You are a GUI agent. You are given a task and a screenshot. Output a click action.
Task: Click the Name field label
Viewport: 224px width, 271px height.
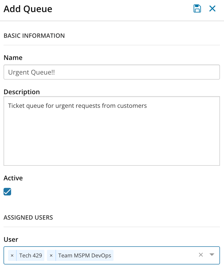pyautogui.click(x=13, y=58)
